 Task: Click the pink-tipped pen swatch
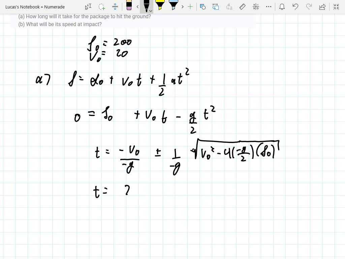(x=129, y=6)
